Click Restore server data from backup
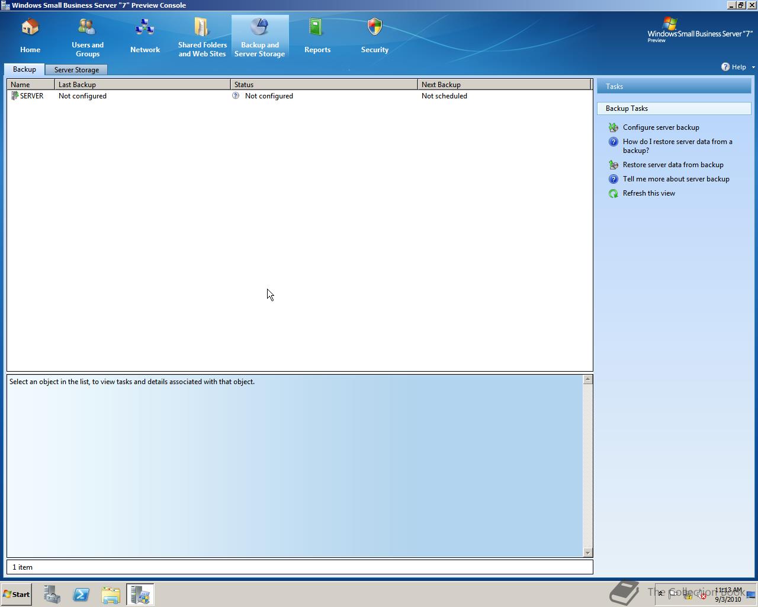 point(673,165)
